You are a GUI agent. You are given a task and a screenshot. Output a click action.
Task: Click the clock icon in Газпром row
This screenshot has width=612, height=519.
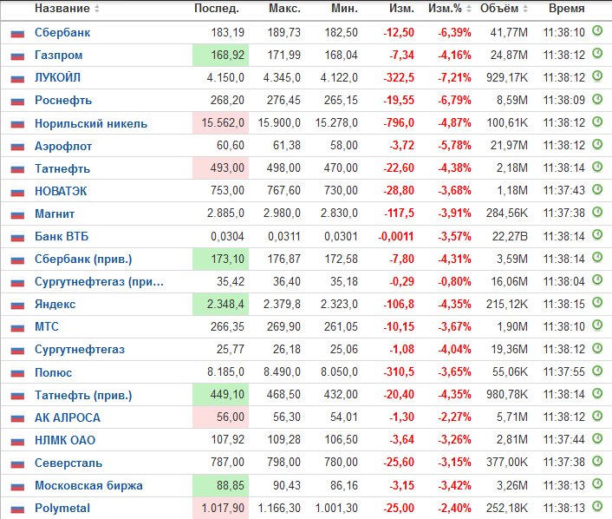tap(597, 53)
